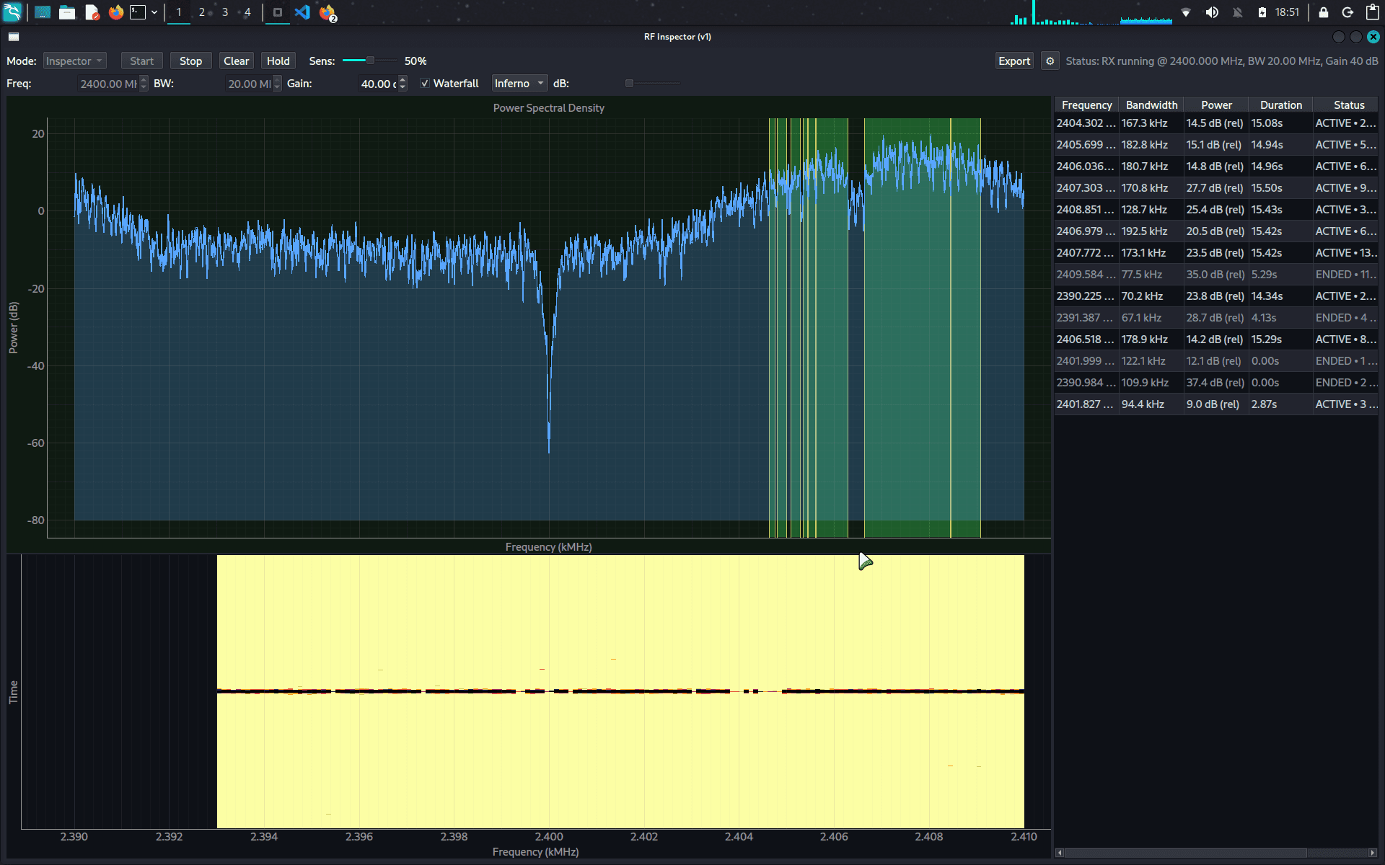Screen dimensions: 1385x865
Task: Open the battery power manager icon
Action: 1262,12
